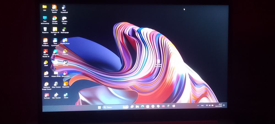Launch the Yandex browser shortcut
Screen dimensions: 275x124
click(56, 63)
